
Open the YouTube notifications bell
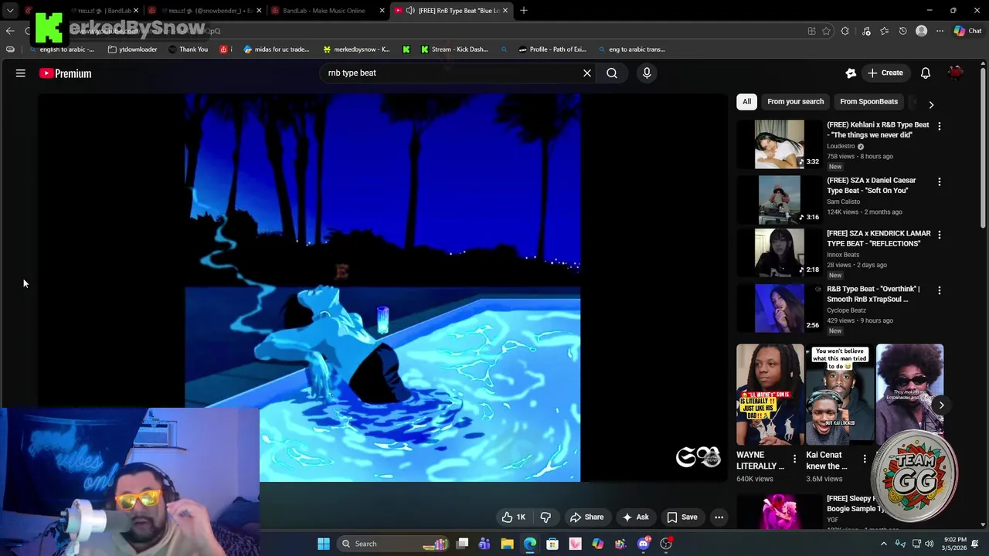point(925,73)
